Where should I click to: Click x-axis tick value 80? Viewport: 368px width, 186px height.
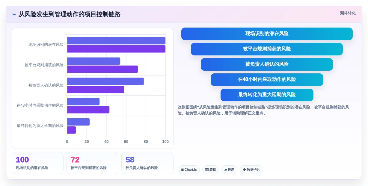pos(146,142)
